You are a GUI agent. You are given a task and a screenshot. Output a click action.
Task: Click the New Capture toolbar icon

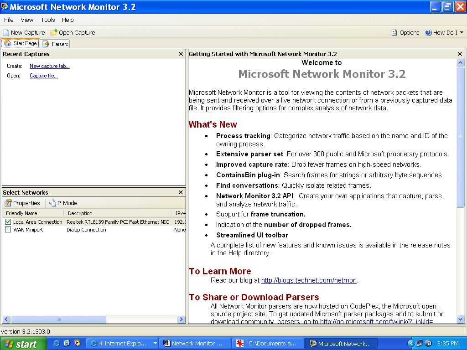point(6,33)
